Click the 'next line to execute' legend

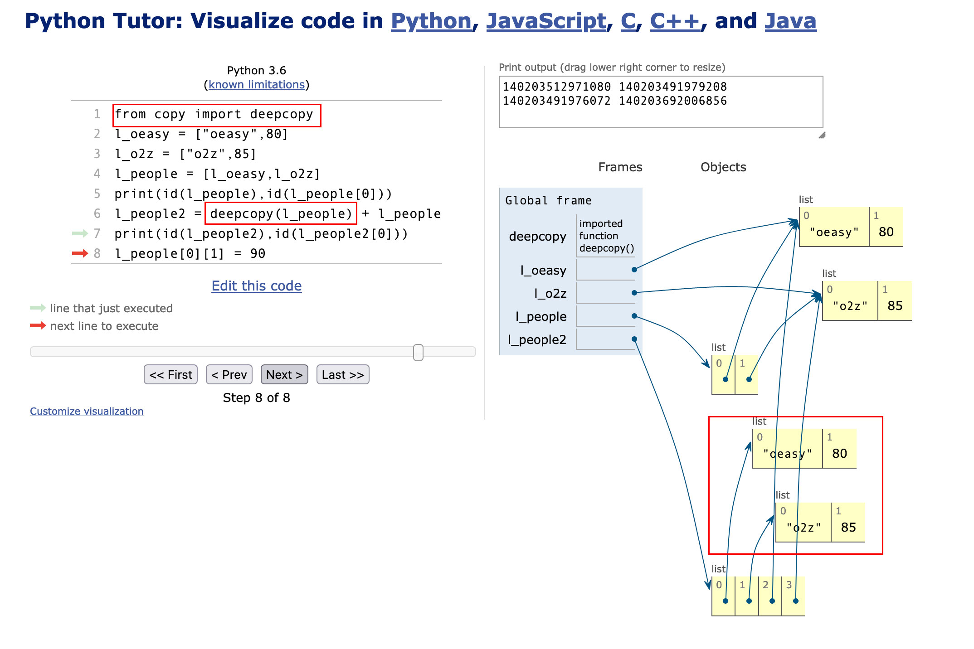coord(104,326)
